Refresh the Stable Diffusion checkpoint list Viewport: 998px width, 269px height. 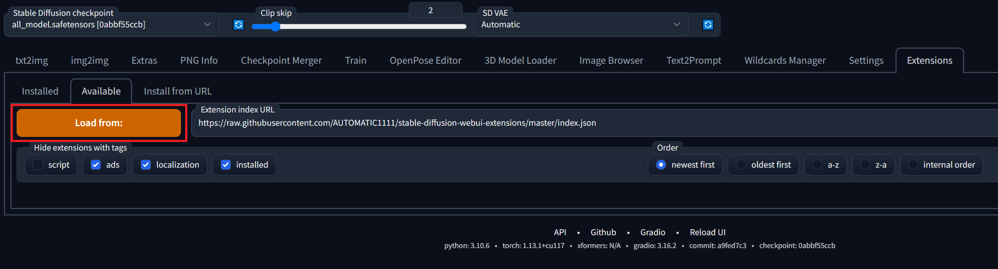pos(239,25)
